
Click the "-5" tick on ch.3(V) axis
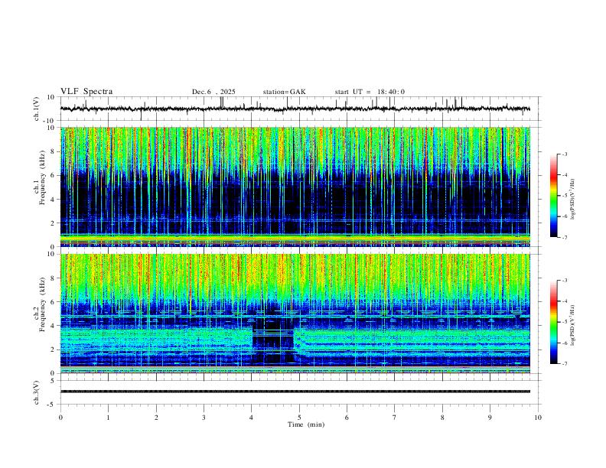(x=52, y=405)
